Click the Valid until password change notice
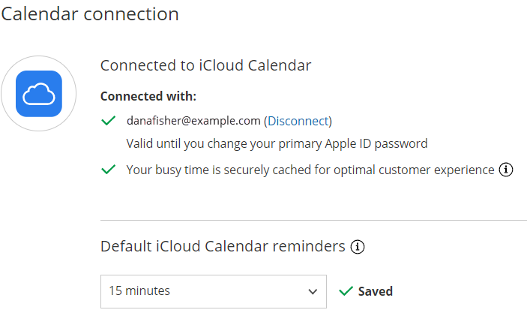 point(277,143)
